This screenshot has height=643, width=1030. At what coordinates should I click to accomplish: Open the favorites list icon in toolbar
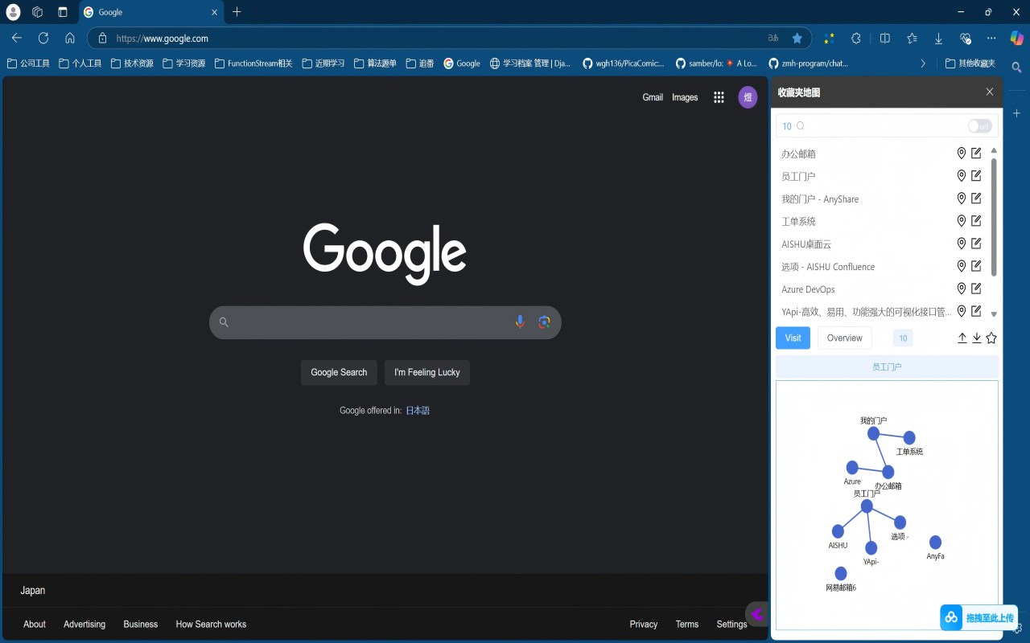(x=912, y=38)
